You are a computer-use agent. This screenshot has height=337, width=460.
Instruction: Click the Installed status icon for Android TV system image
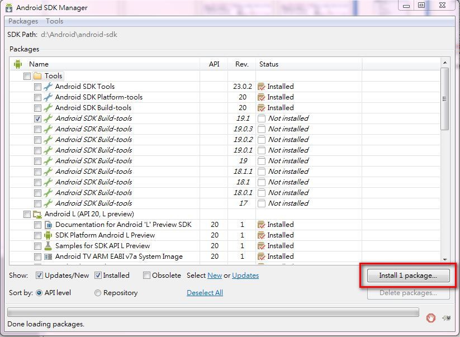(262, 257)
